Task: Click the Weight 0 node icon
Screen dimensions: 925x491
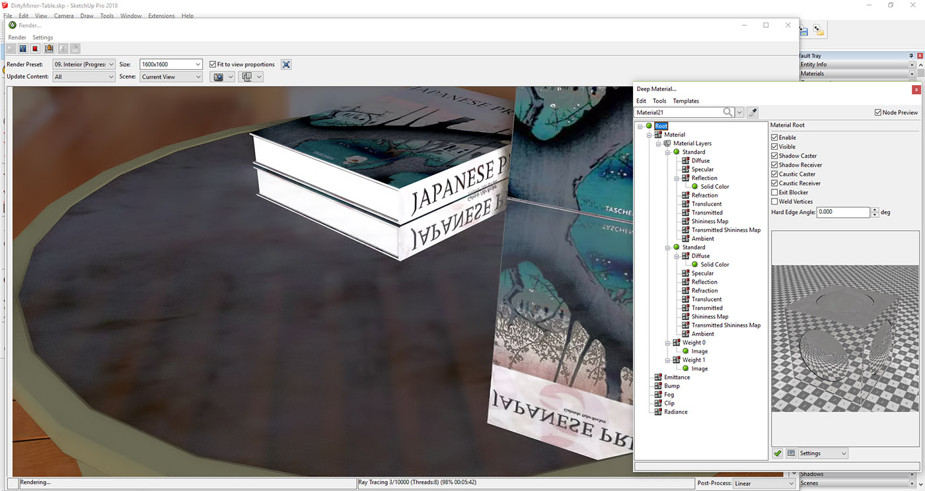Action: 677,343
